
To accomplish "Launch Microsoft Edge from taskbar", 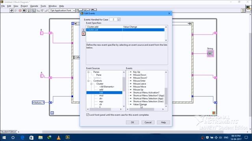I will click(22, 137).
